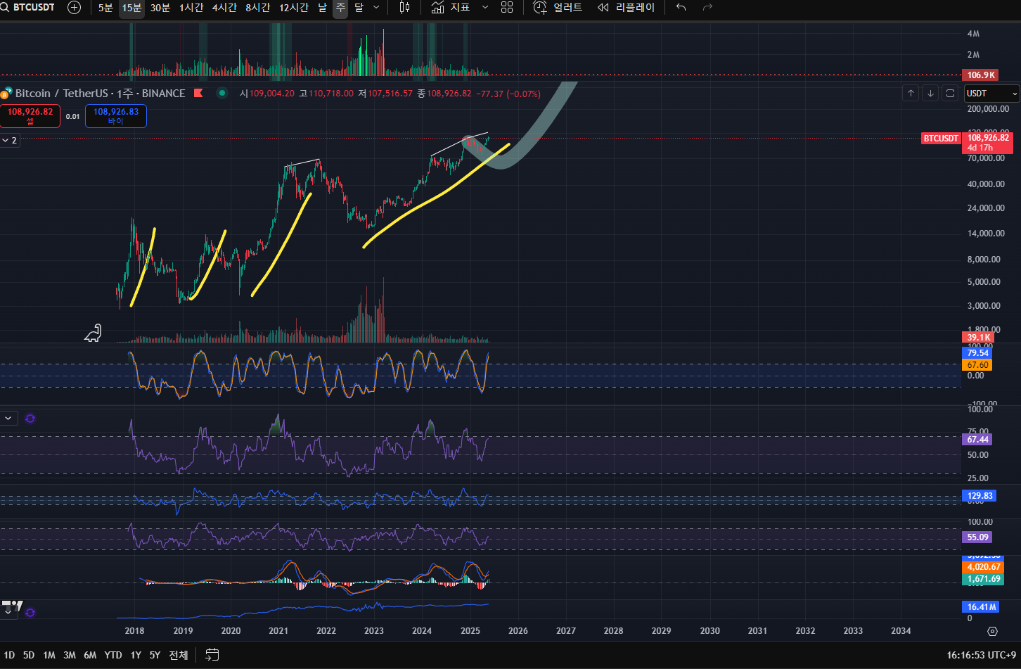Open chart scale settings gear
Viewport: 1021px width, 669px height.
992,631
